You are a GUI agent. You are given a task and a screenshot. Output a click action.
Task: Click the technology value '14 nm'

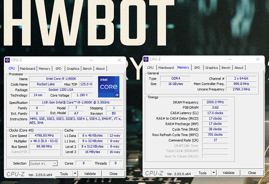pyautogui.click(x=38, y=95)
